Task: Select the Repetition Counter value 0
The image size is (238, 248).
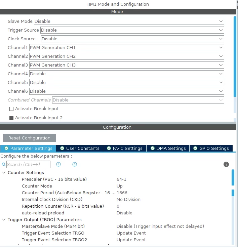Action: tap(118, 206)
